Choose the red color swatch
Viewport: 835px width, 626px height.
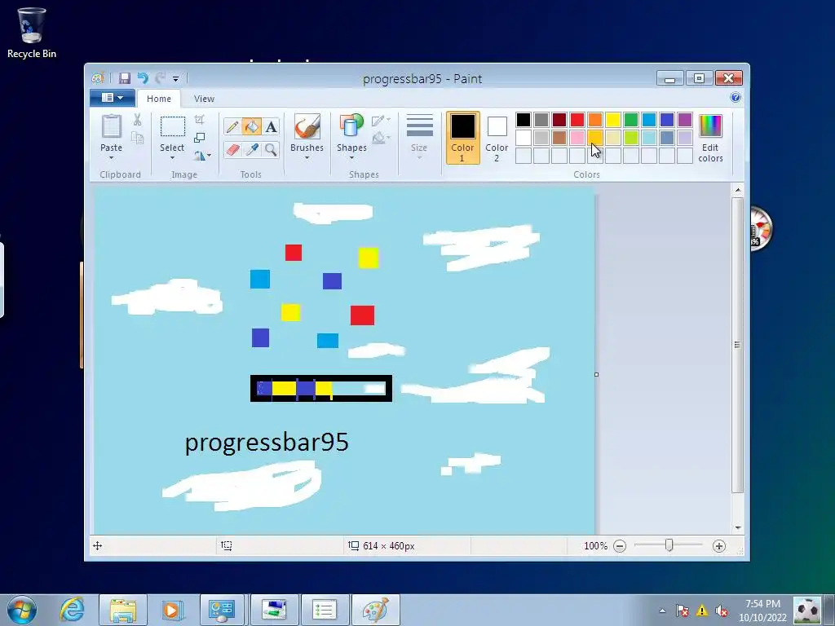pyautogui.click(x=577, y=120)
